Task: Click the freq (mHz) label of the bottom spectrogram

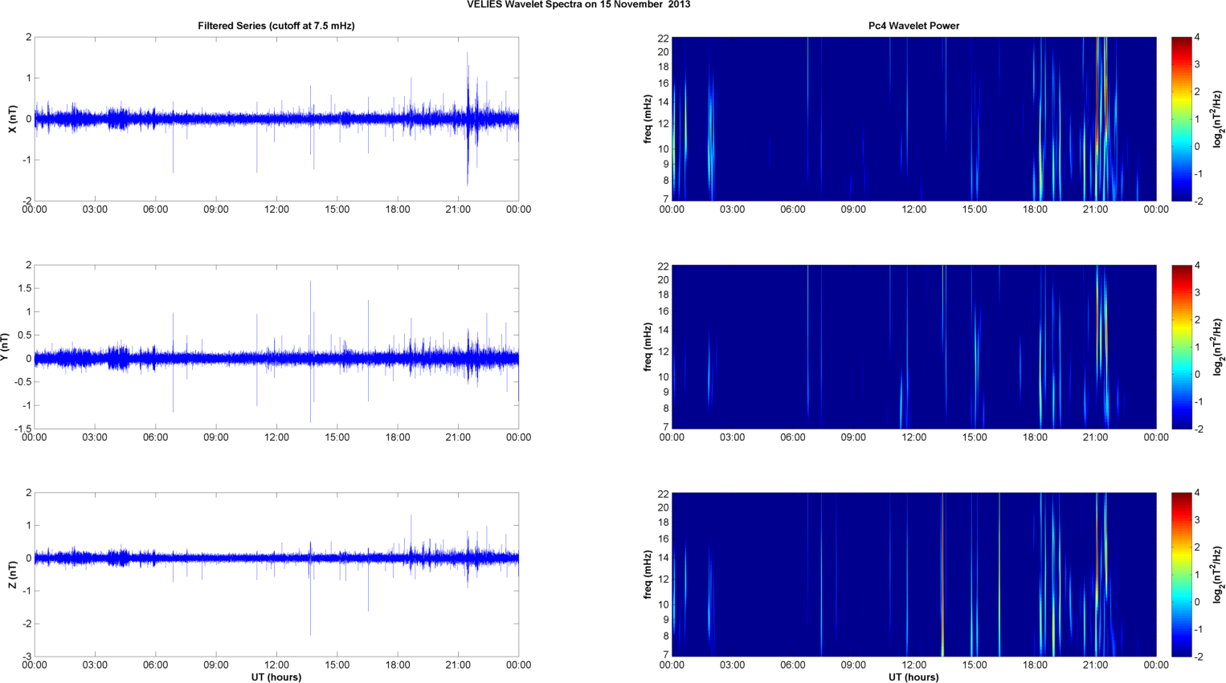Action: (648, 575)
